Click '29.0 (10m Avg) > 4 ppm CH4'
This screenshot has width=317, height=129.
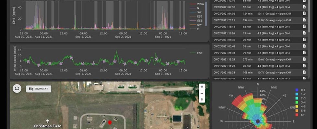coord(274,20)
